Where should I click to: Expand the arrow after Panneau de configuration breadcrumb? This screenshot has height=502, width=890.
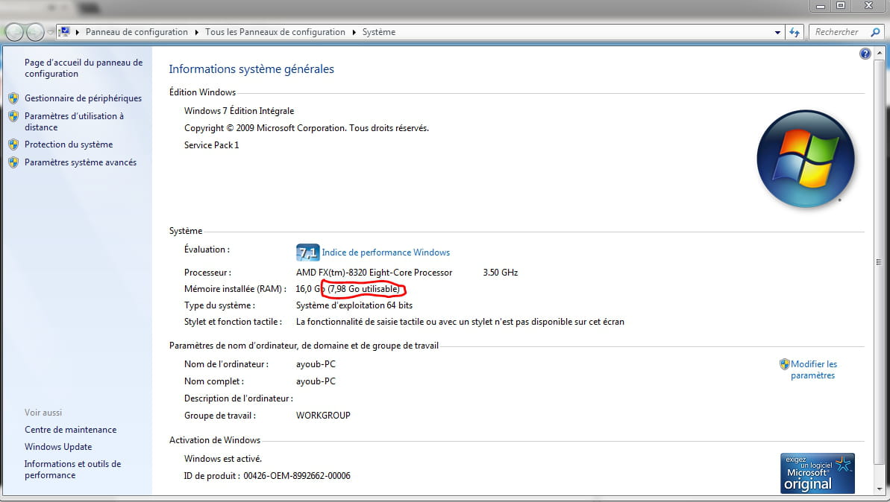[197, 32]
